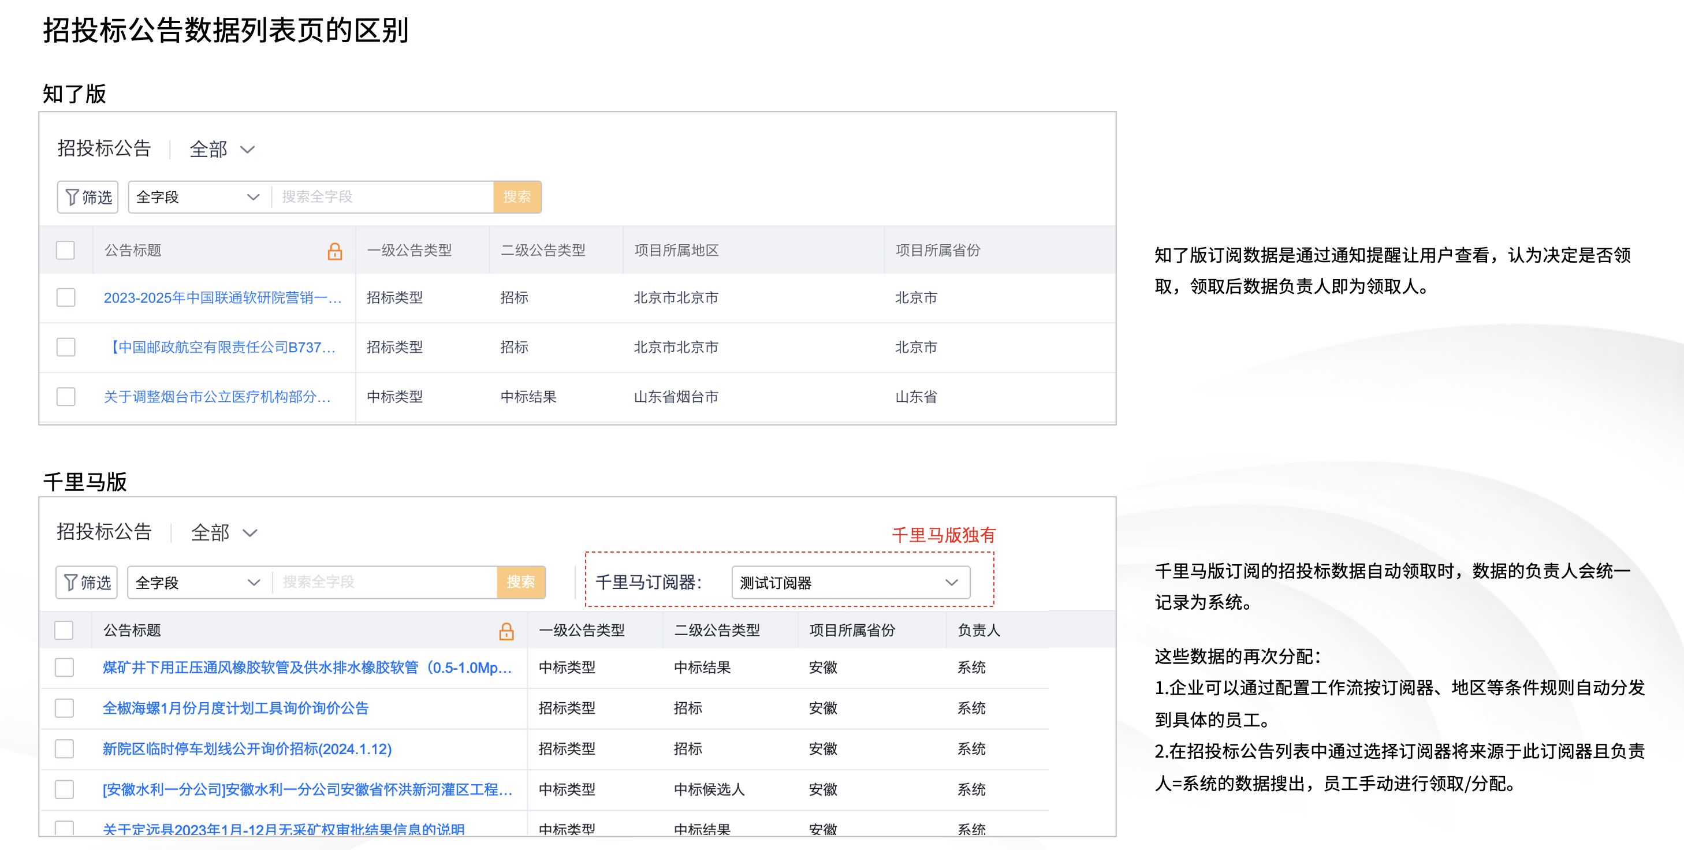
Task: Focus the 搜索全字段 input in 知了版 panel
Action: tap(382, 197)
